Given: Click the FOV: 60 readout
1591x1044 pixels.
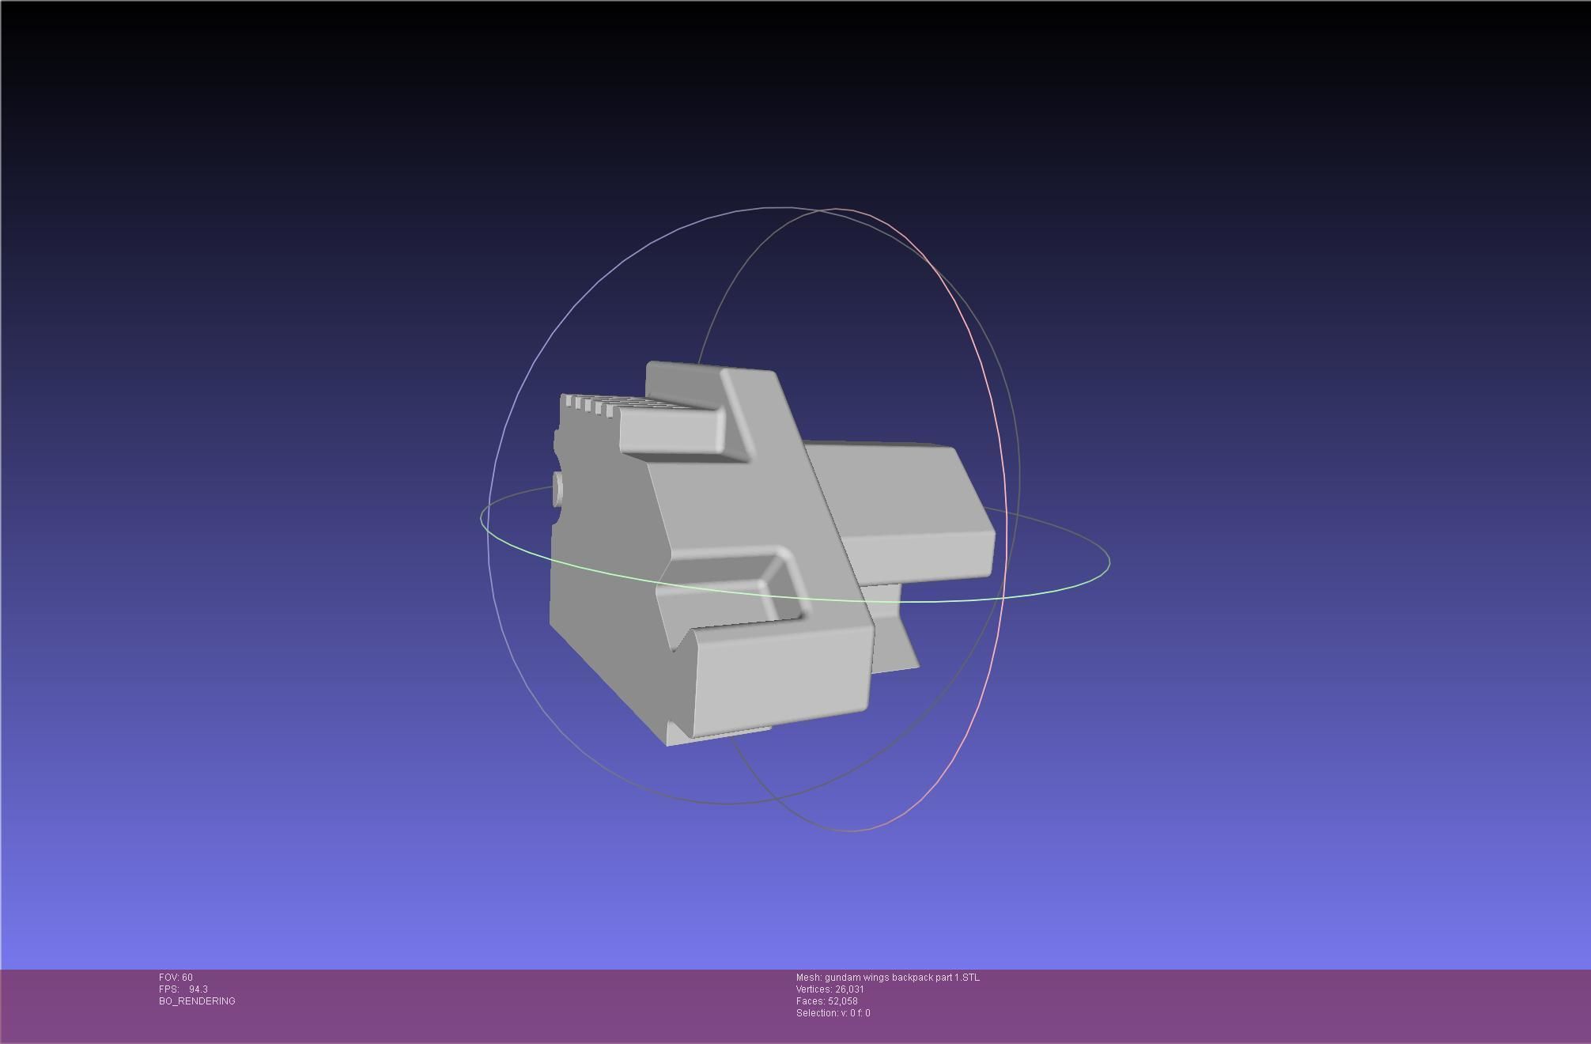Looking at the screenshot, I should coord(176,978).
